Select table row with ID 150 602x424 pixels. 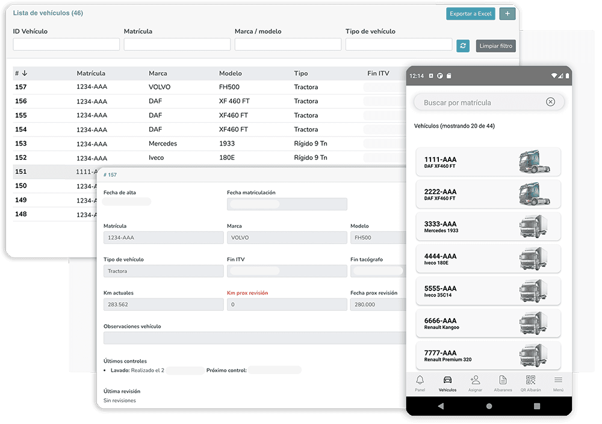pos(55,186)
